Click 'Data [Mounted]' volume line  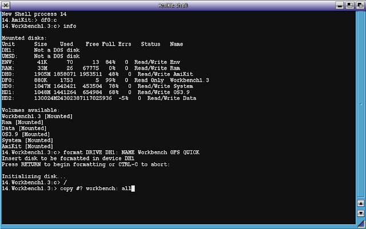[x=24, y=128]
